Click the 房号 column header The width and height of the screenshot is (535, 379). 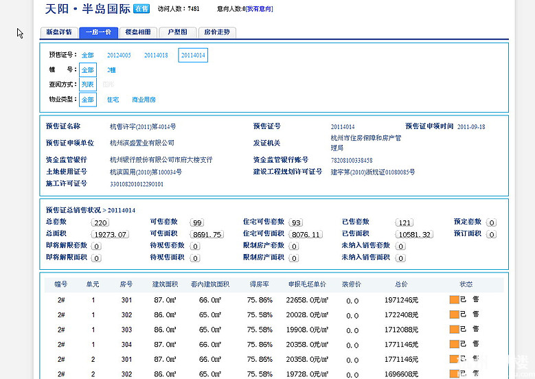pos(126,284)
